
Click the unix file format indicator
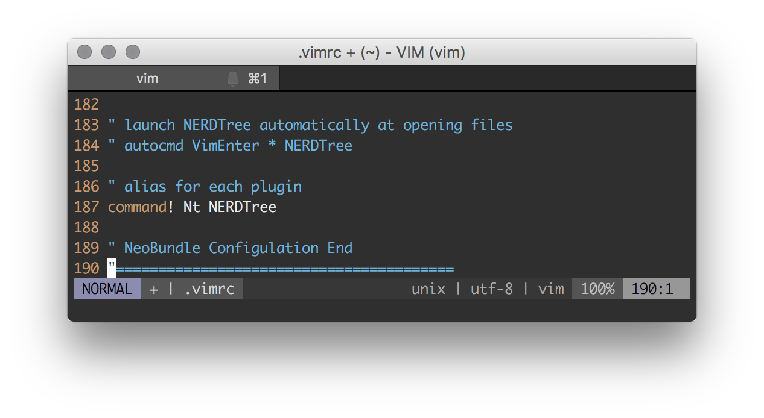pos(428,289)
